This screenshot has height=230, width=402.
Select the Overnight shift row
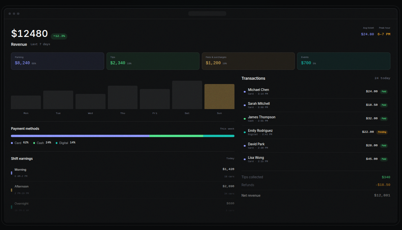(123, 207)
